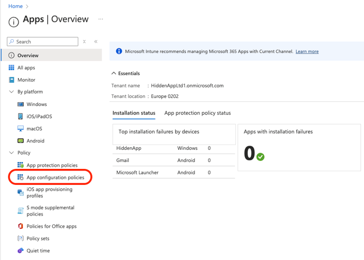Open the Learn more link
This screenshot has height=260, width=364.
307,51
